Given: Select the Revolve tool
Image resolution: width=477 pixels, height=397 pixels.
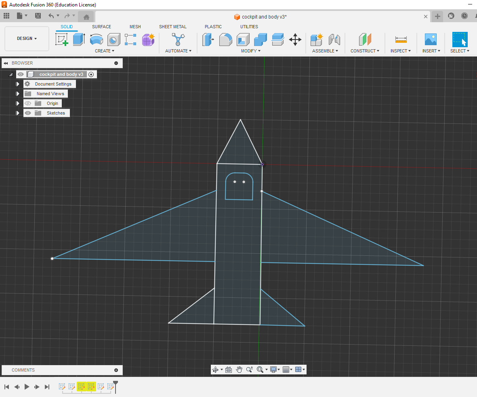Looking at the screenshot, I should pyautogui.click(x=96, y=40).
